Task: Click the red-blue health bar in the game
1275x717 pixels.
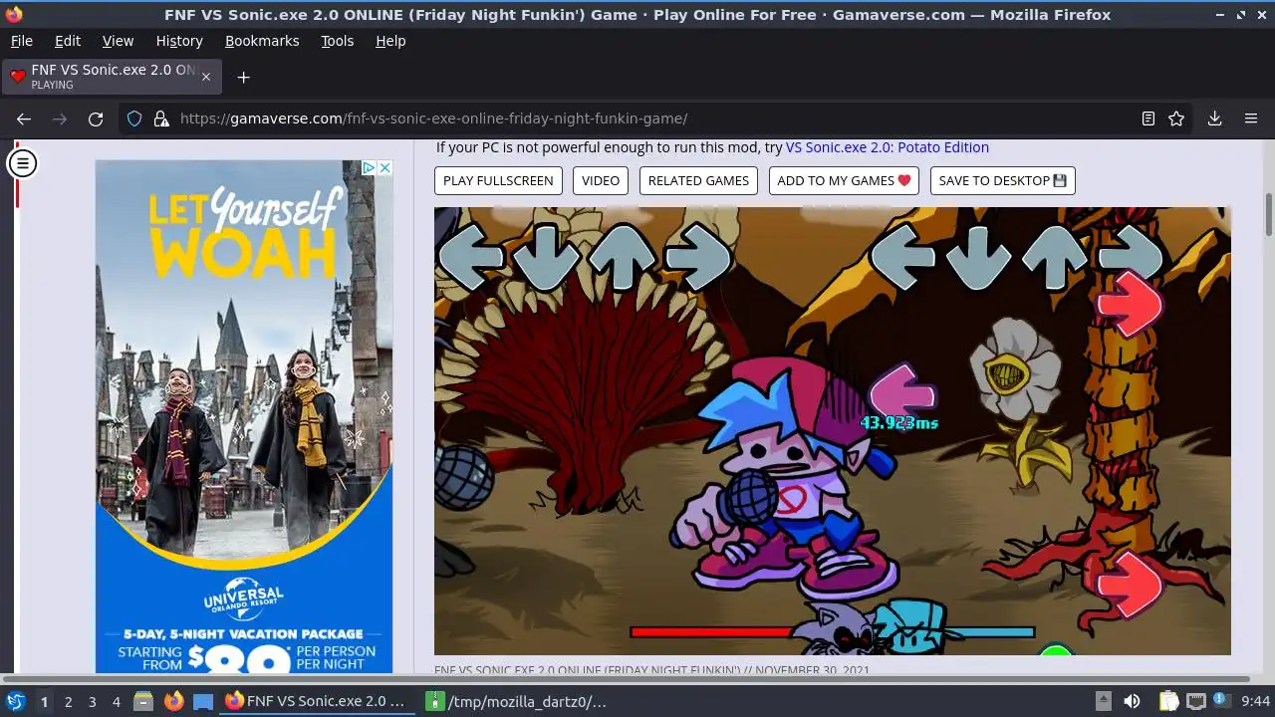Action: (x=833, y=632)
